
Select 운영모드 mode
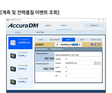coord(64,26)
